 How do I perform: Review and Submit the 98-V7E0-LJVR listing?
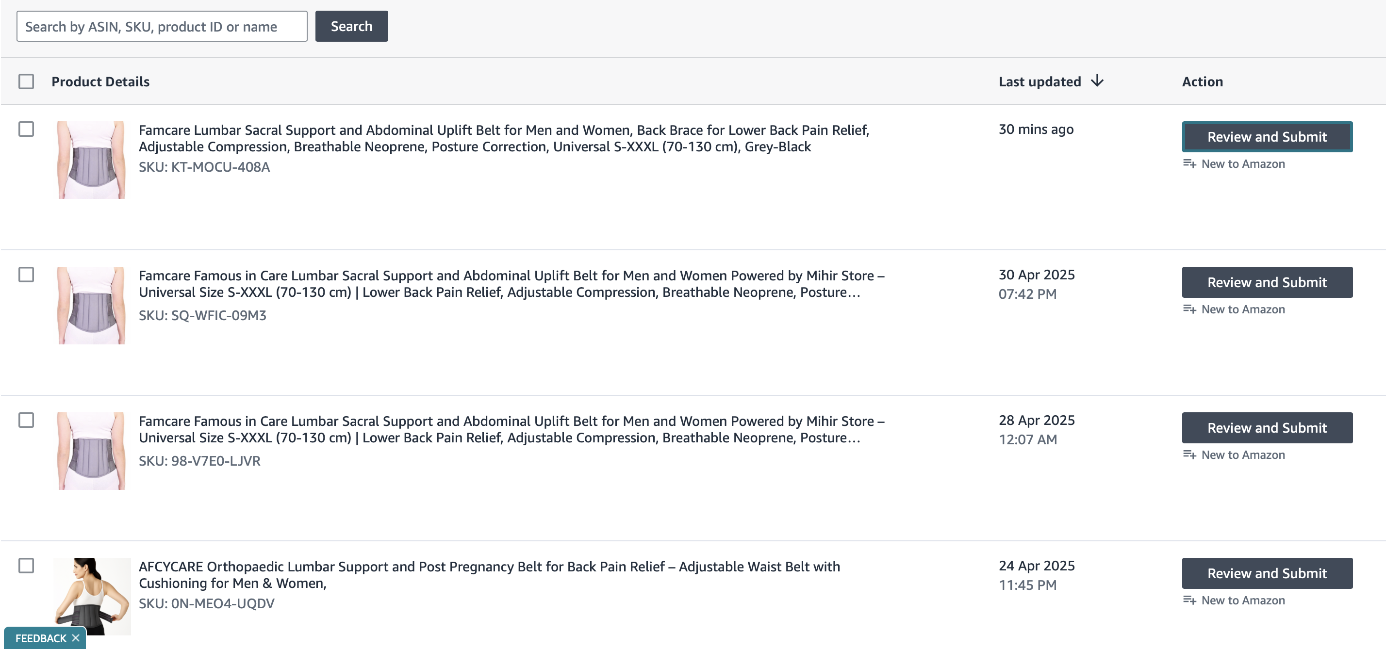point(1267,428)
